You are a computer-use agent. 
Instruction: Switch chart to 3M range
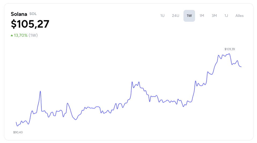[x=214, y=16]
